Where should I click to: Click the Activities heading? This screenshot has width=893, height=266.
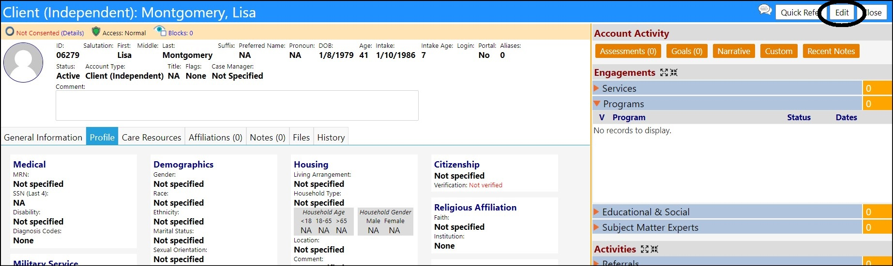[615, 249]
